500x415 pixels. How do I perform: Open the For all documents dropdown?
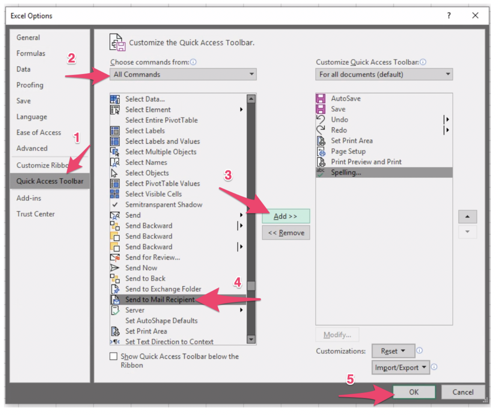[384, 74]
